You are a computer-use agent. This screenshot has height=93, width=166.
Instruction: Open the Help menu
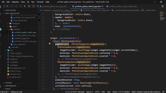pyautogui.click(x=47, y=2)
